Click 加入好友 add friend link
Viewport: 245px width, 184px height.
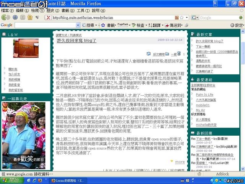(x=14, y=74)
